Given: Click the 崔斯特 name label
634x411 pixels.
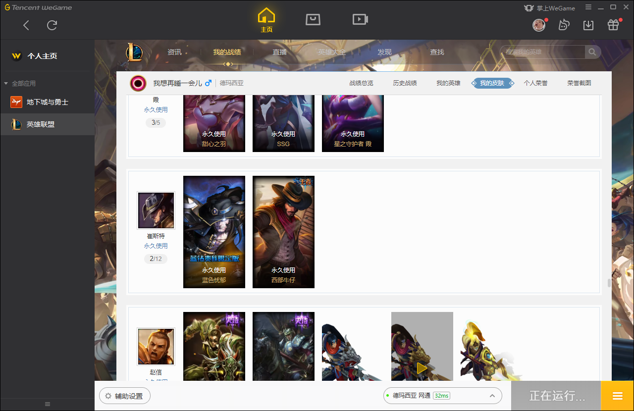Looking at the screenshot, I should tap(156, 236).
